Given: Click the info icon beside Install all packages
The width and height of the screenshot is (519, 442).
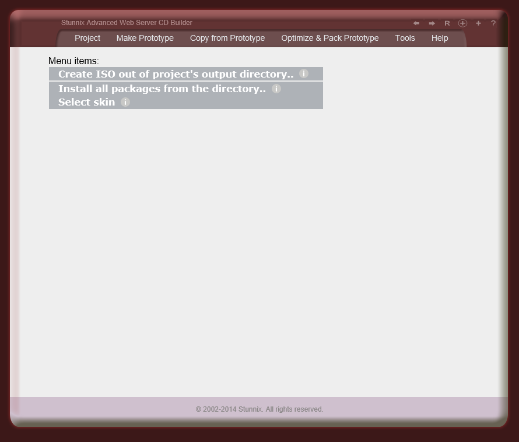Looking at the screenshot, I should point(276,89).
